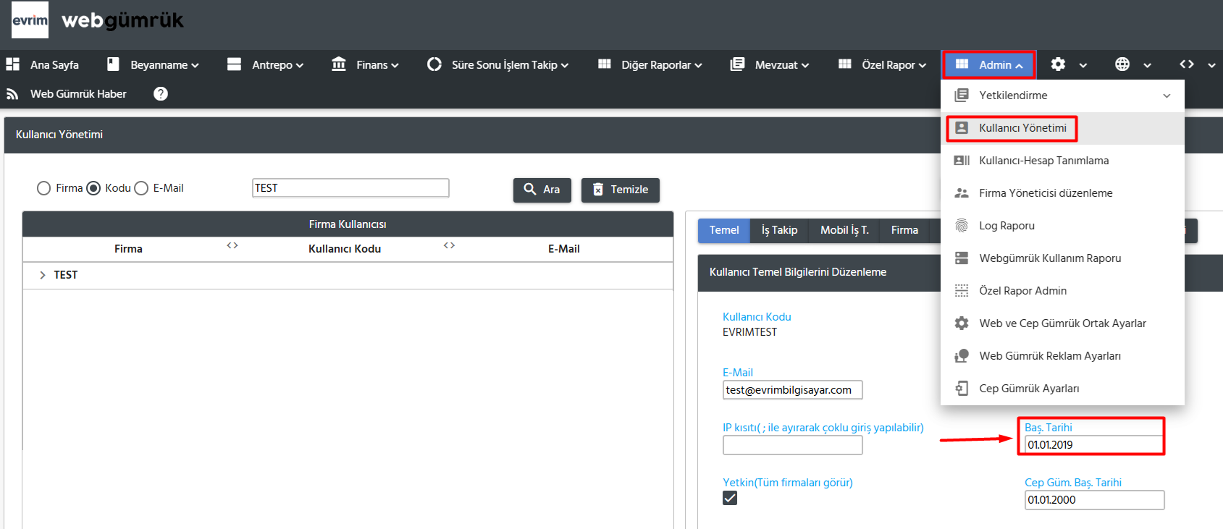
Task: Open the settings gear icon menu
Action: point(1058,64)
